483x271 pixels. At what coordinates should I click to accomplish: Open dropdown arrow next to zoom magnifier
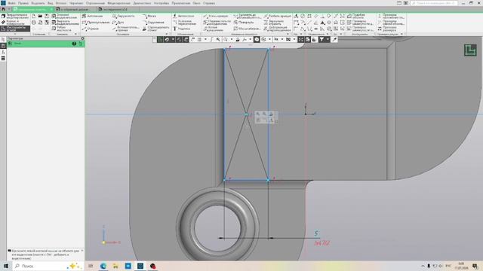(x=232, y=39)
